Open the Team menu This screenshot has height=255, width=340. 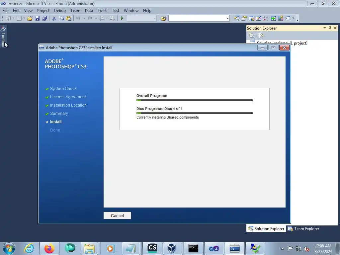pos(75,10)
